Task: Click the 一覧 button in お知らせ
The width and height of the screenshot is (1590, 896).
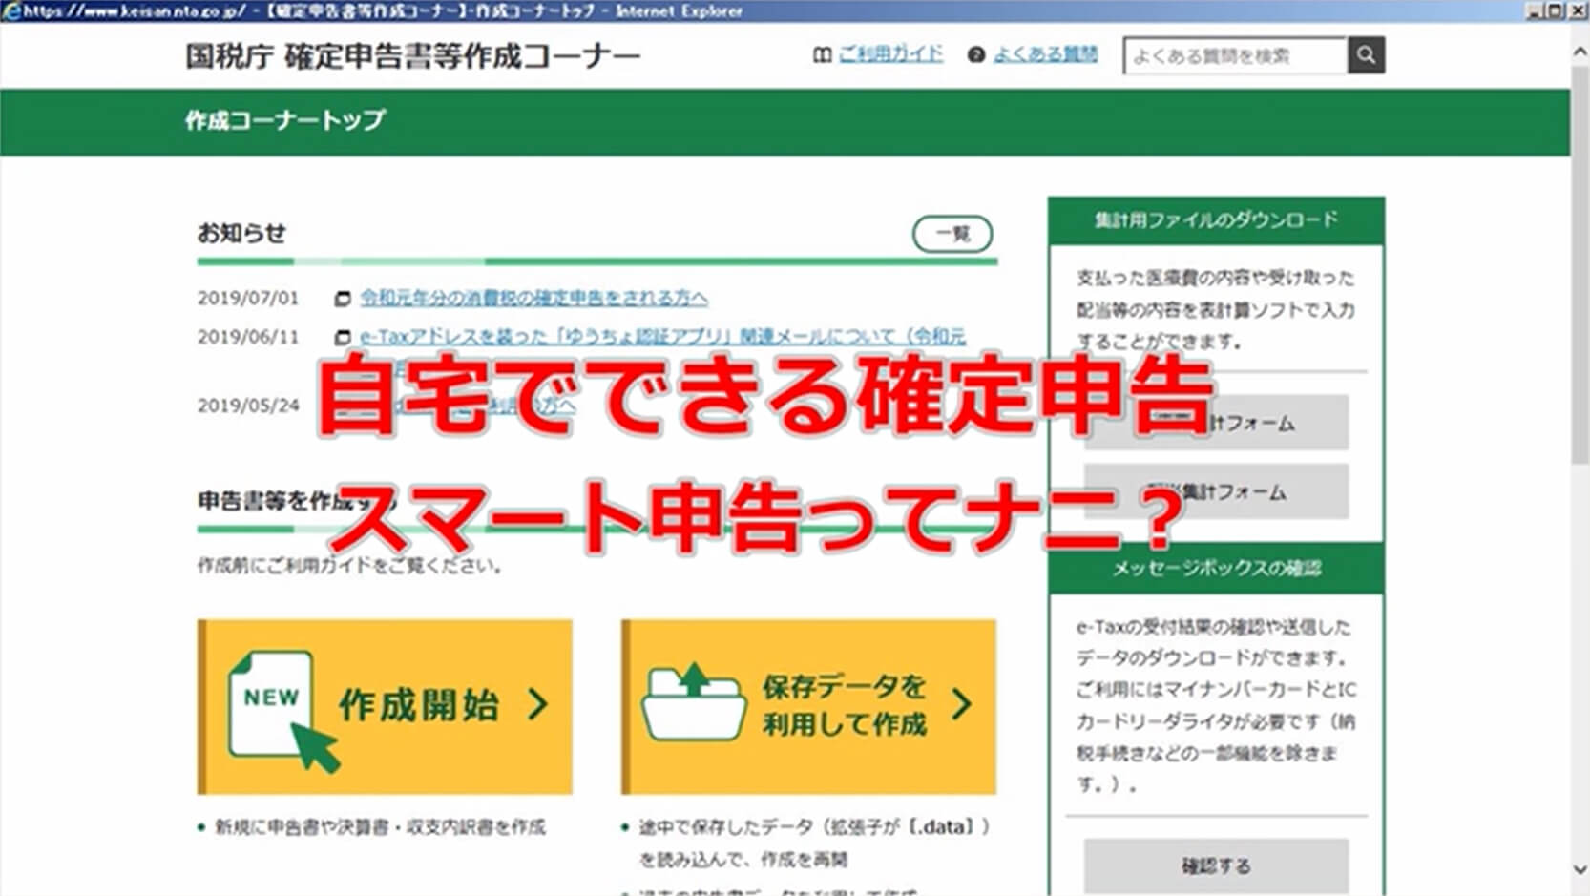Action: [952, 234]
